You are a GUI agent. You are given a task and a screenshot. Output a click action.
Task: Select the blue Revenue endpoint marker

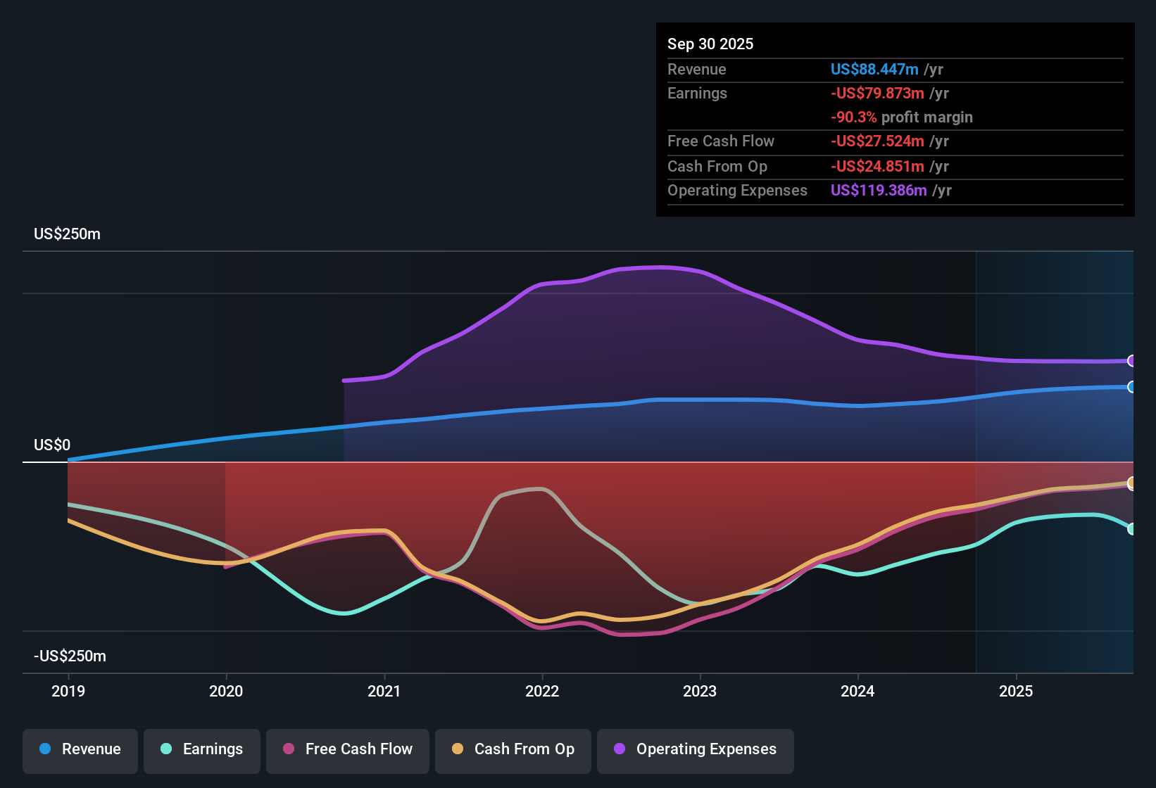coord(1131,387)
